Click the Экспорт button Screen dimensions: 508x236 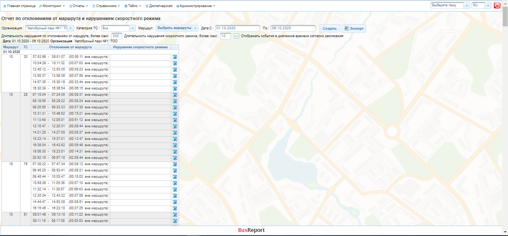point(354,29)
